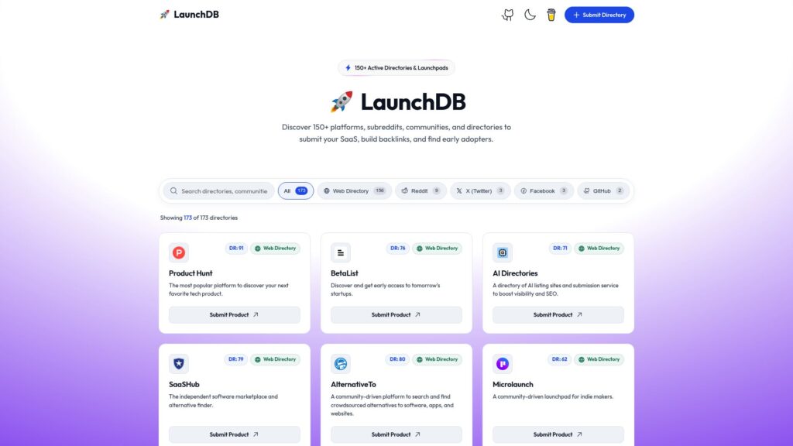Click the DR: 91 badge on Product Hunt
793x446 pixels.
tap(236, 249)
